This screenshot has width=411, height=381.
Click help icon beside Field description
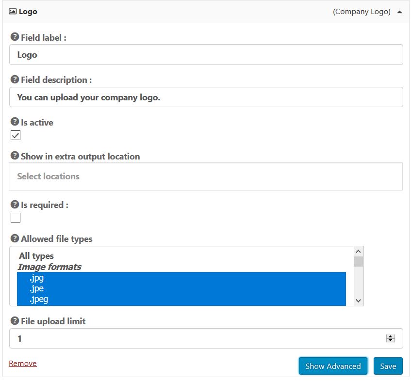click(x=15, y=79)
